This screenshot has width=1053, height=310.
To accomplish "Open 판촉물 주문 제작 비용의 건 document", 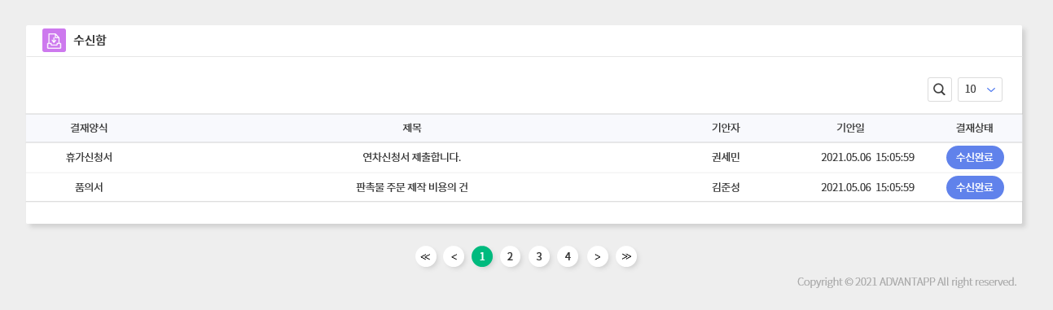I will 412,187.
